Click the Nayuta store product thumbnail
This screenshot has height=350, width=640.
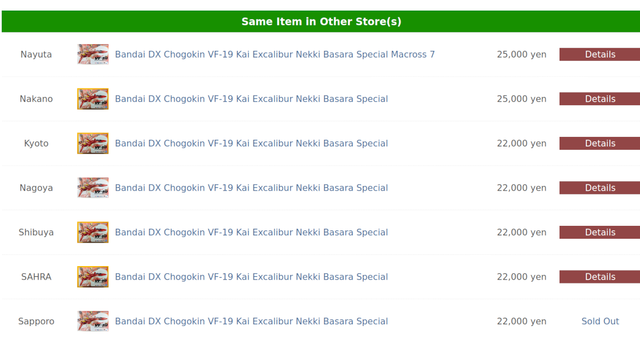[93, 54]
